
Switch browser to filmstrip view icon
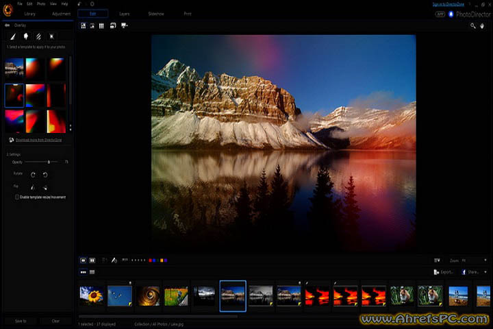point(83,272)
